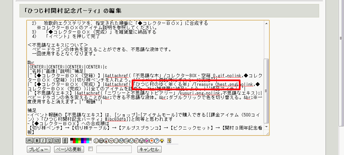The image size is (344, 155).
Task: Tick the checkbox beside ページの更新 button
Action: click(90, 149)
